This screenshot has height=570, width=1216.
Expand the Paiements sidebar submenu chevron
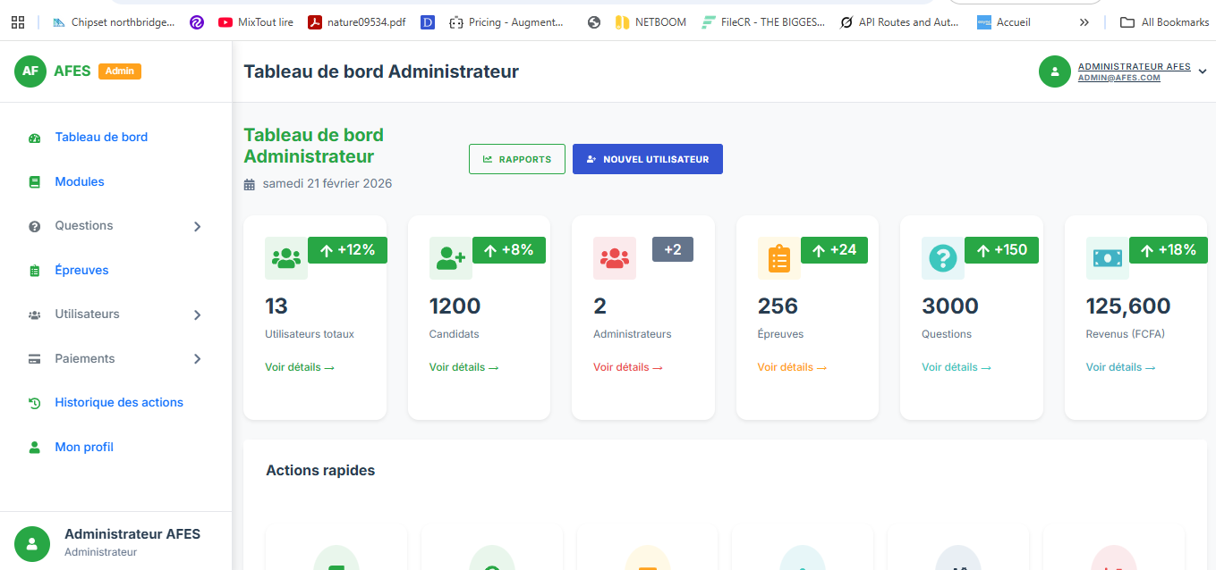(x=198, y=359)
